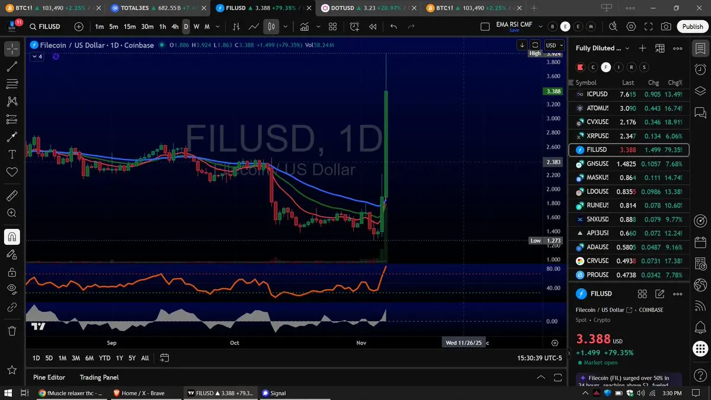This screenshot has width=711, height=400.
Task: Open the forecasting and measurement tools
Action: point(12,119)
